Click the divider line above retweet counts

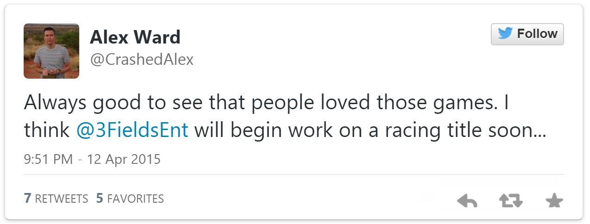click(x=294, y=174)
